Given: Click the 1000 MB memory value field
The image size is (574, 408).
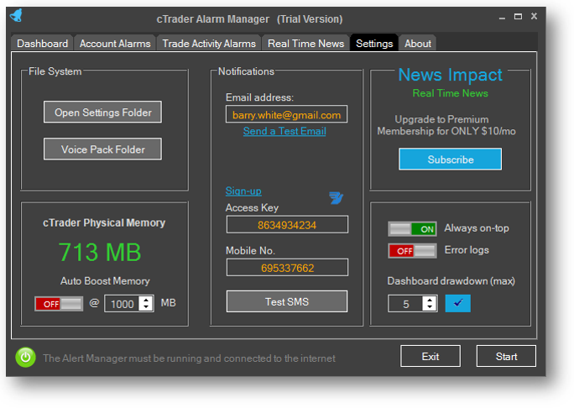Looking at the screenshot, I should click(x=123, y=304).
